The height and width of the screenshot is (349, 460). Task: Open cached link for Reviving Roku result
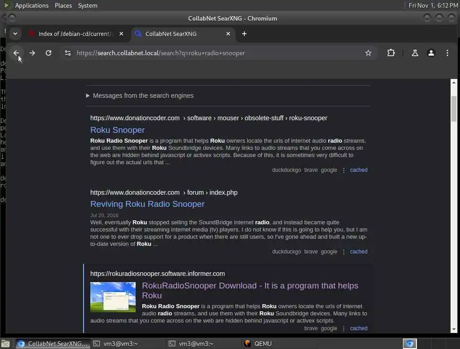coord(358,251)
